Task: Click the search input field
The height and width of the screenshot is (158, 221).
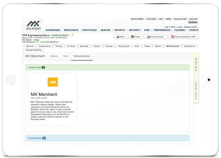Action: point(176,23)
